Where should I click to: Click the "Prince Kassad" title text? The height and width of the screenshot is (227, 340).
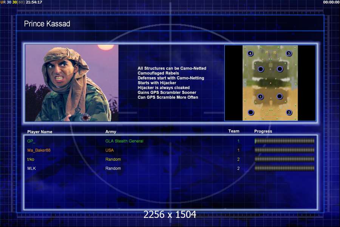click(47, 24)
